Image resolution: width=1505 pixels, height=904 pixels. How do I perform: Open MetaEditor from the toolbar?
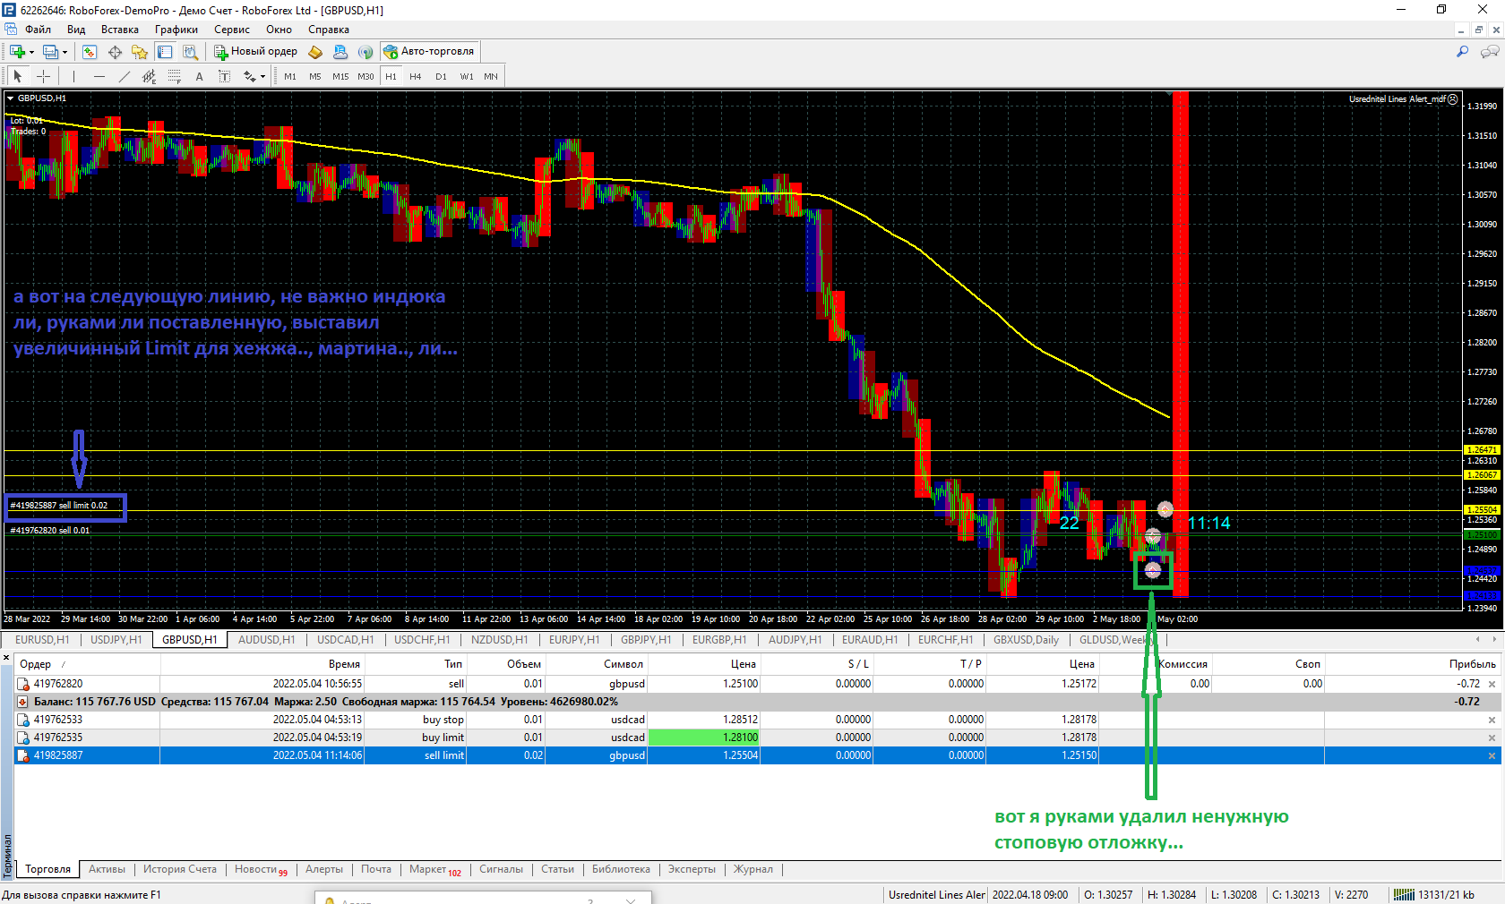coord(315,52)
